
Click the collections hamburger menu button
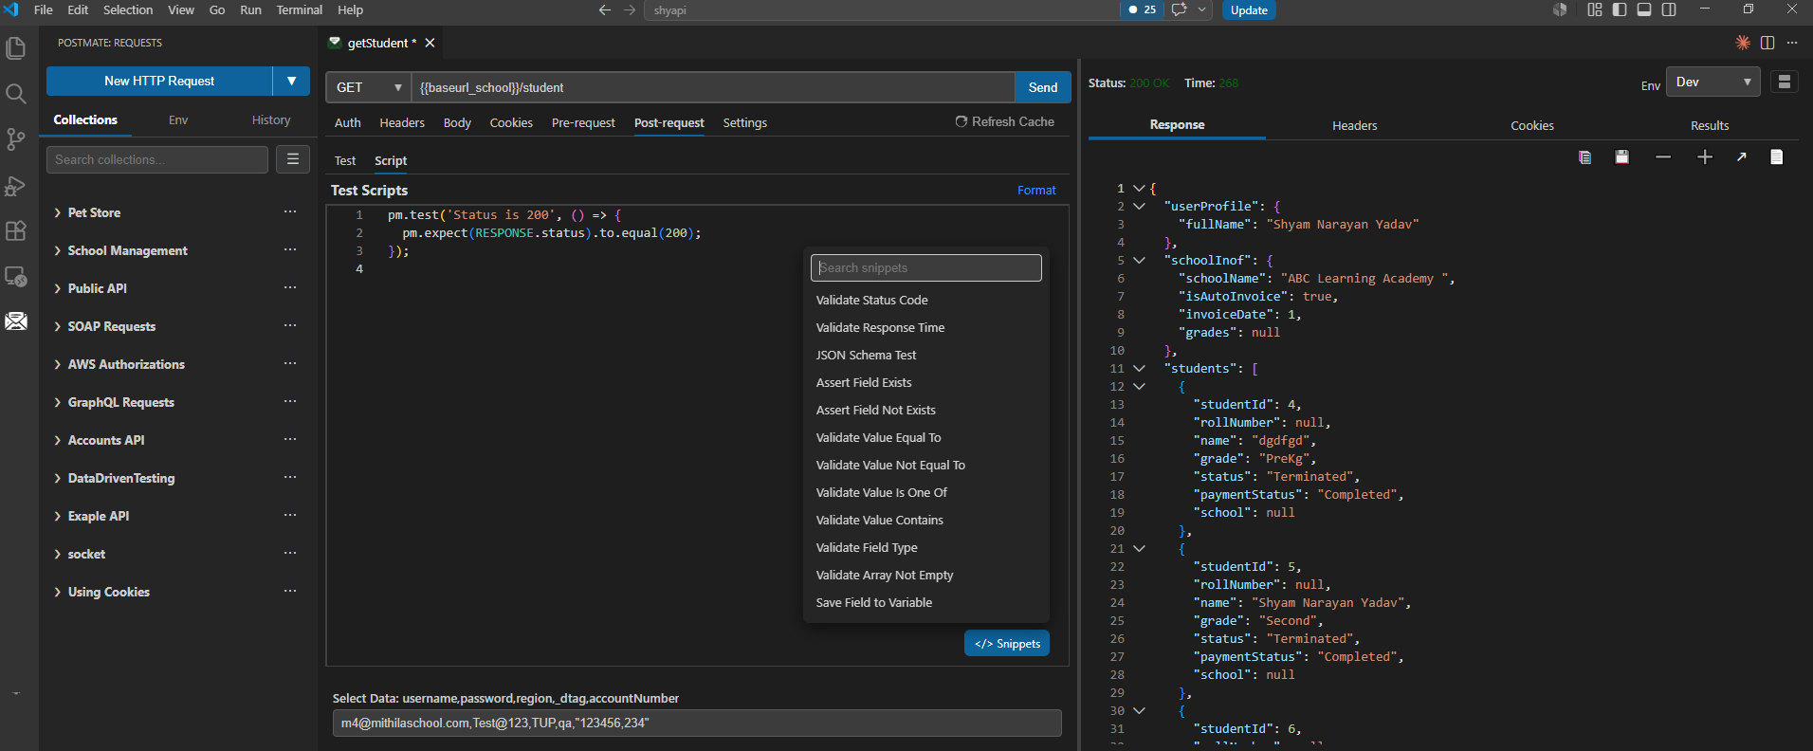293,159
